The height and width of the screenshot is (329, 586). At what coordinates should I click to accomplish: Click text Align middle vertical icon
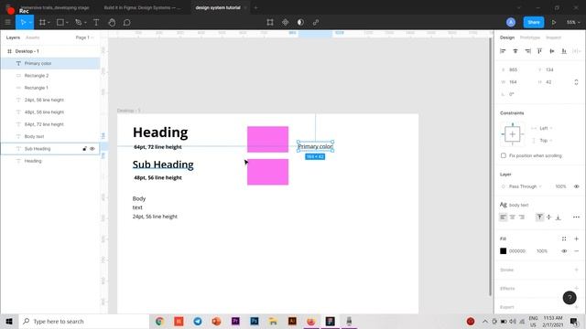point(549,218)
